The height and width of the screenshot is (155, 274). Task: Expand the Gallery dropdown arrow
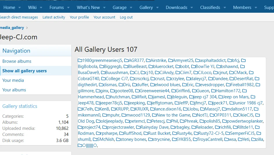pos(157,8)
